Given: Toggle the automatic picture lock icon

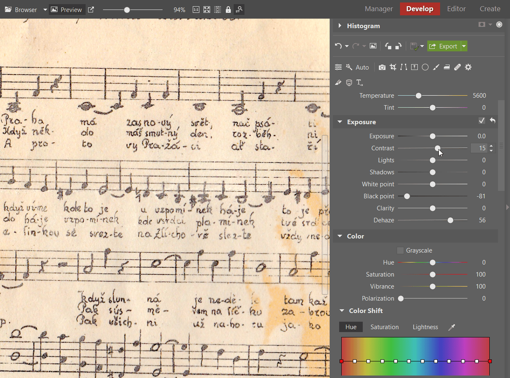Looking at the screenshot, I should pyautogui.click(x=228, y=9).
